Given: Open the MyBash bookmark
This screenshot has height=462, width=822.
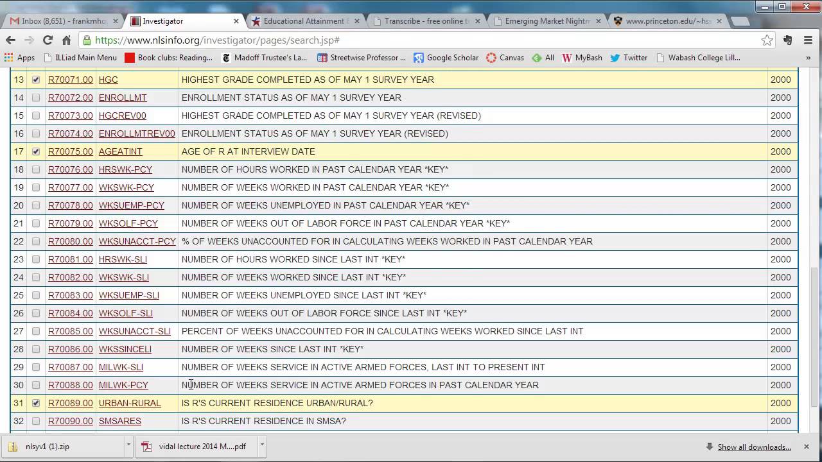Looking at the screenshot, I should click(582, 58).
